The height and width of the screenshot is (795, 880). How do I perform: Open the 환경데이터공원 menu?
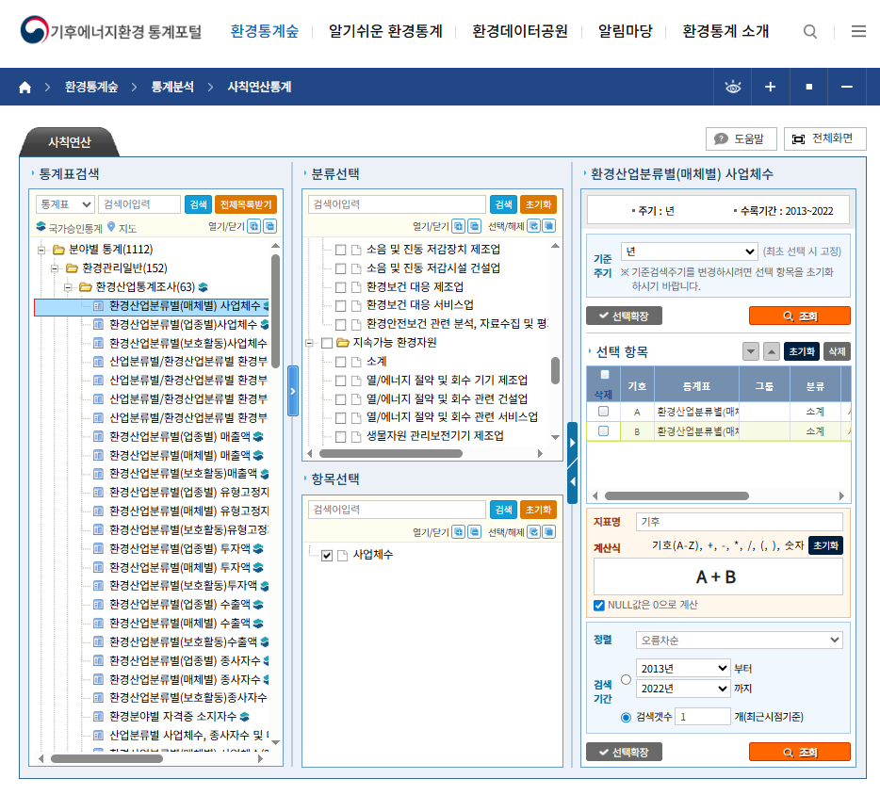[520, 31]
